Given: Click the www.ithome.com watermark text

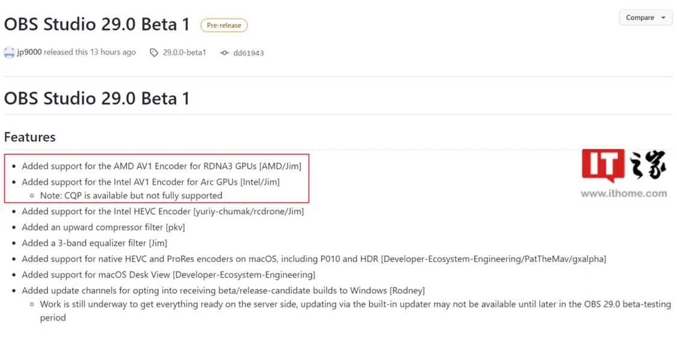Looking at the screenshot, I should 623,194.
